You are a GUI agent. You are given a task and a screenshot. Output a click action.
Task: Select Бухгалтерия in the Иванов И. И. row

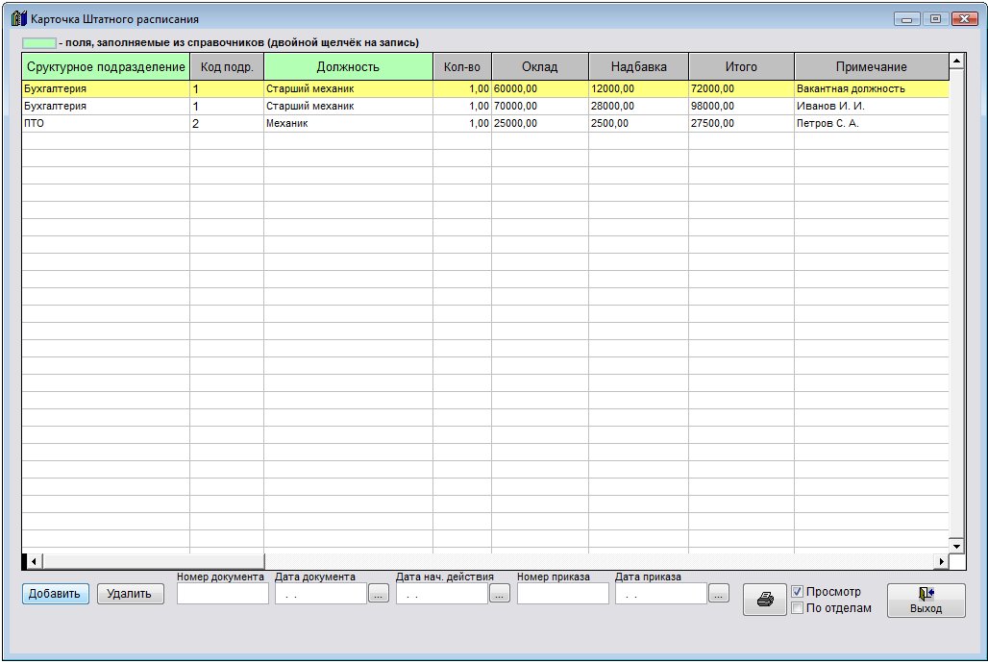point(106,106)
